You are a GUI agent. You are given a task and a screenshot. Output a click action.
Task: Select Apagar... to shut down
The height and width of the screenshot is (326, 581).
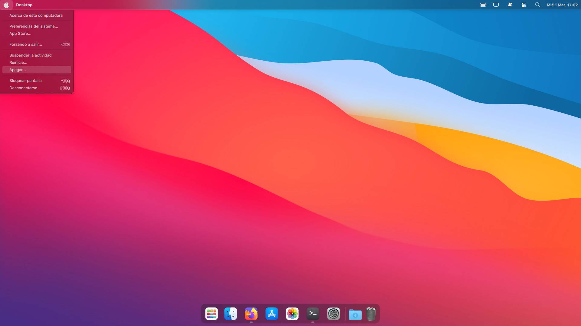[37, 70]
